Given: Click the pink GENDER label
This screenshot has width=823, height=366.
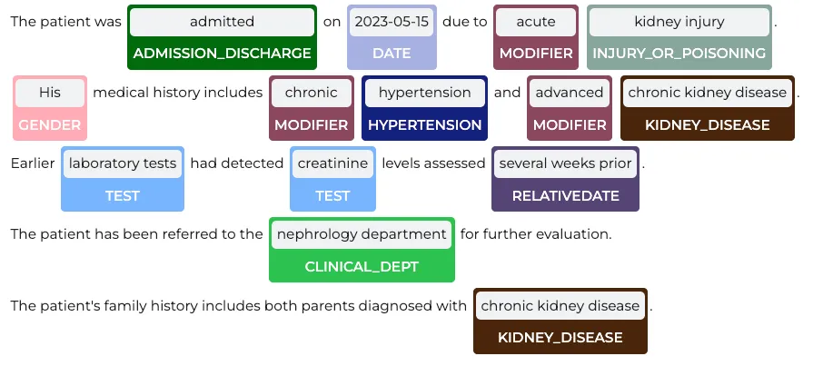Looking at the screenshot, I should (x=50, y=125).
